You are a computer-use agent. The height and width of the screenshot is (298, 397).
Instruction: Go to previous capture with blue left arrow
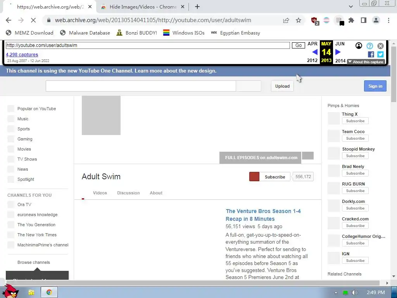pyautogui.click(x=315, y=52)
